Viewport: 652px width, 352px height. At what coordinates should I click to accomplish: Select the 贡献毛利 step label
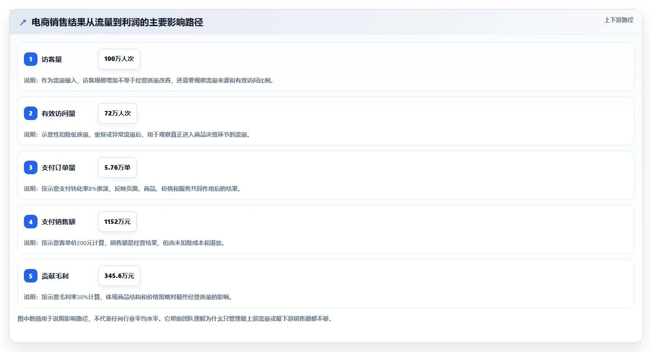55,276
